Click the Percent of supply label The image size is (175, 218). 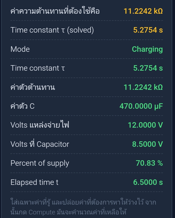40,163
